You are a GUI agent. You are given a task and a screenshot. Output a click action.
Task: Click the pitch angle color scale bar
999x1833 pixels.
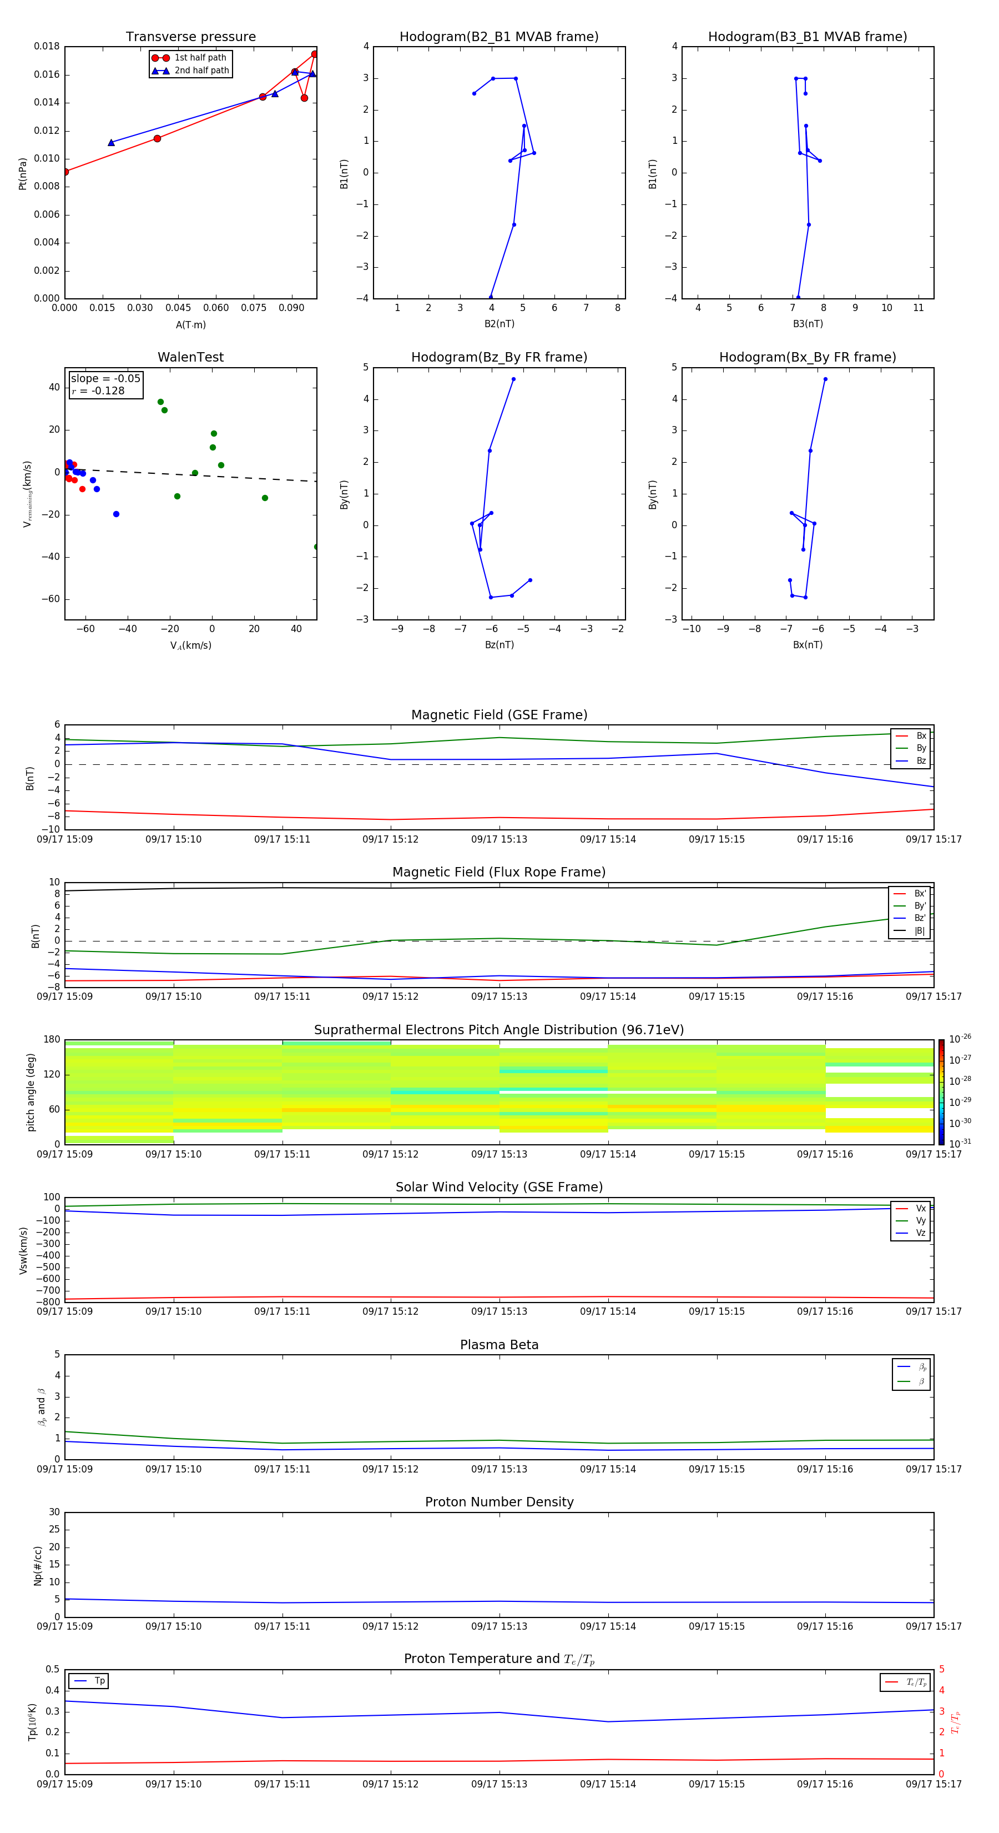(941, 1092)
